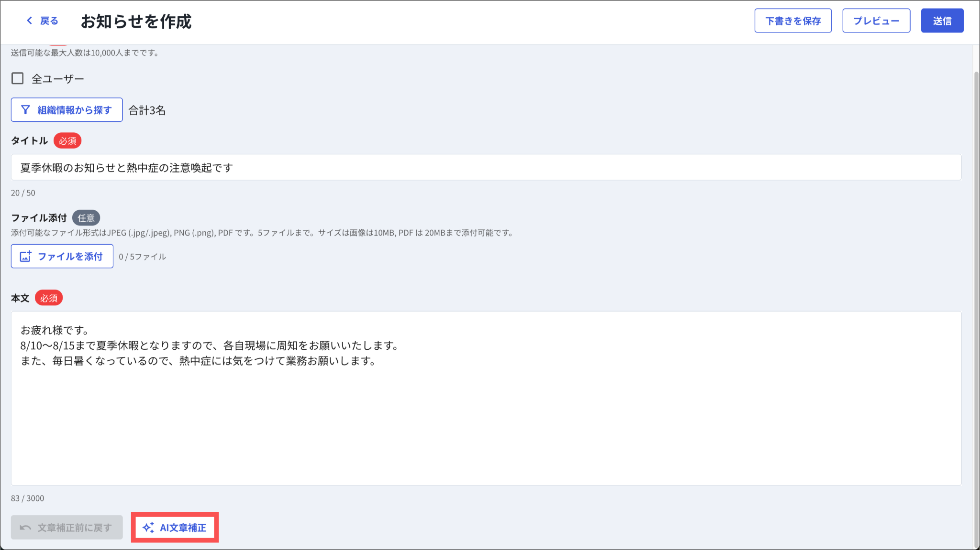Screen dimensions: 980x550
Task: Click the 合計3名 recipient count text
Action: click(147, 110)
